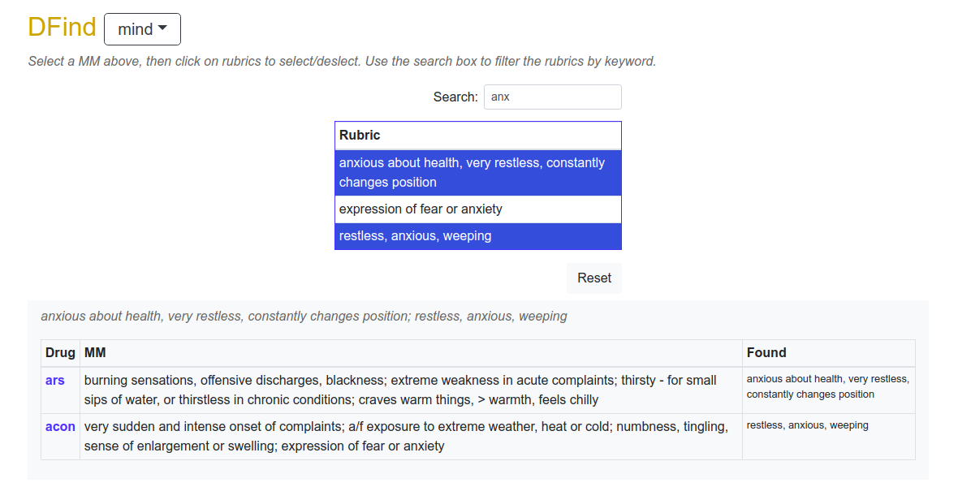Click the Search label text
Viewport: 971px width, 487px height.
[x=455, y=97]
